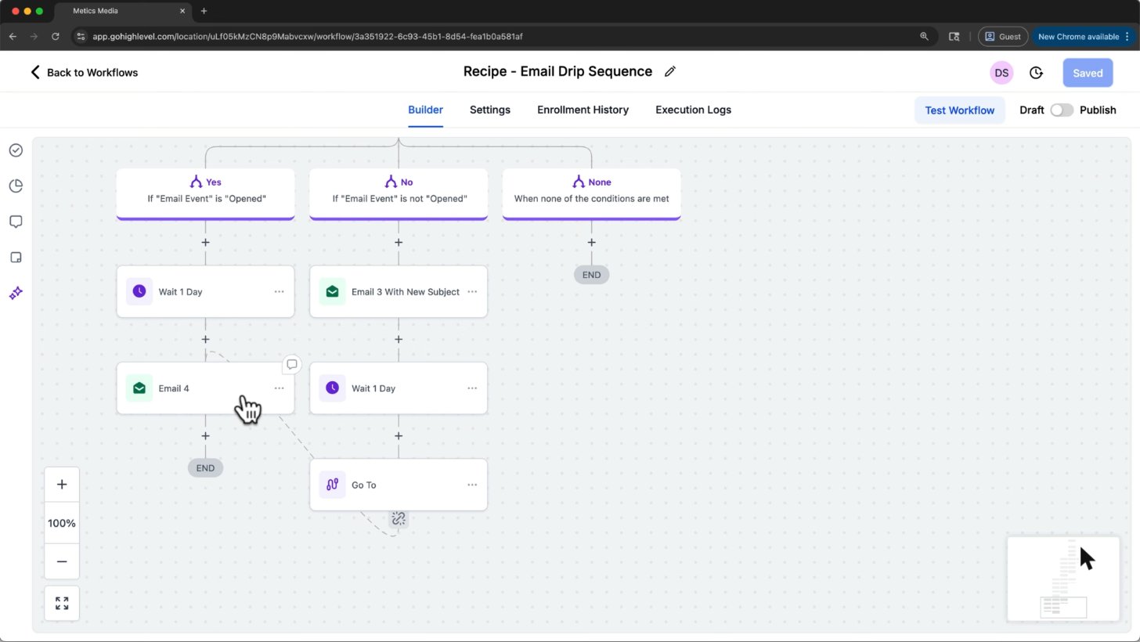Open the checklist icon in left sidebar
The width and height of the screenshot is (1140, 642).
click(16, 150)
